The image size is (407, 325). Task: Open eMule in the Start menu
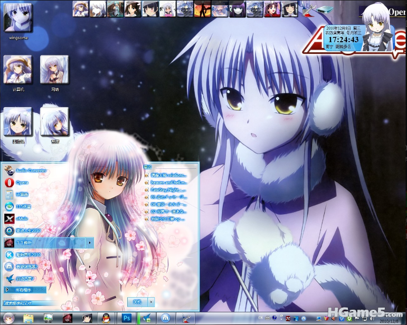[21, 218]
